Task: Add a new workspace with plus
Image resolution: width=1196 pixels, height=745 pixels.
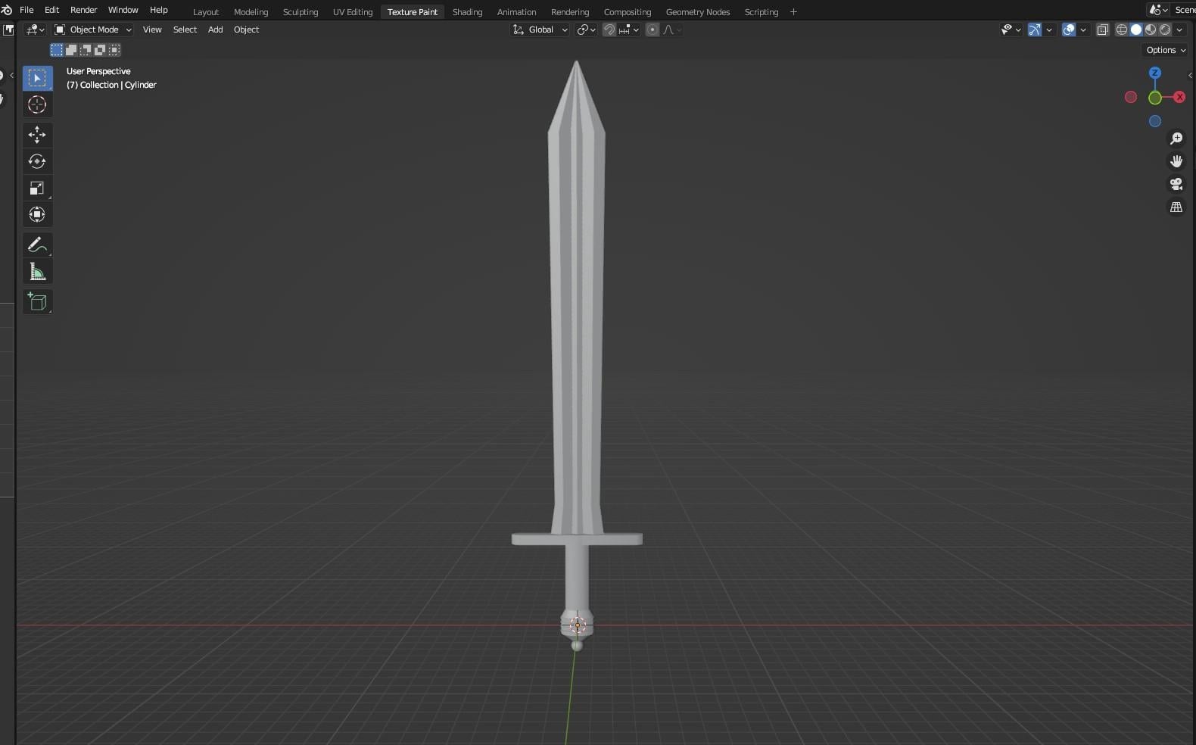Action: 793,12
